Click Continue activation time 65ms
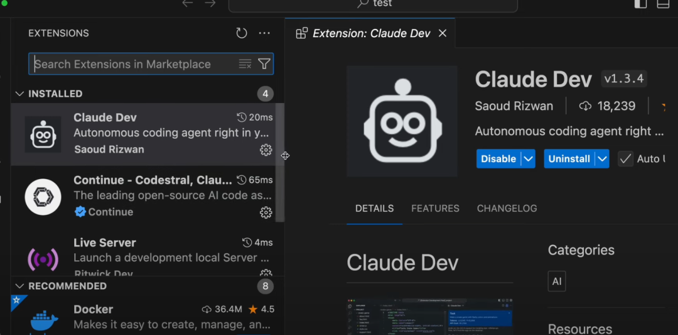 pyautogui.click(x=255, y=180)
